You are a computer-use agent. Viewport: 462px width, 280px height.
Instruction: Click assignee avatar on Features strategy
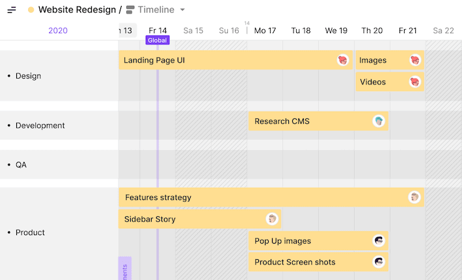[x=414, y=197]
